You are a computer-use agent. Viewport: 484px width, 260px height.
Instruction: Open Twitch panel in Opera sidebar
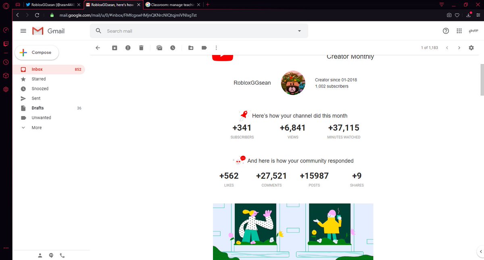[x=6, y=44]
